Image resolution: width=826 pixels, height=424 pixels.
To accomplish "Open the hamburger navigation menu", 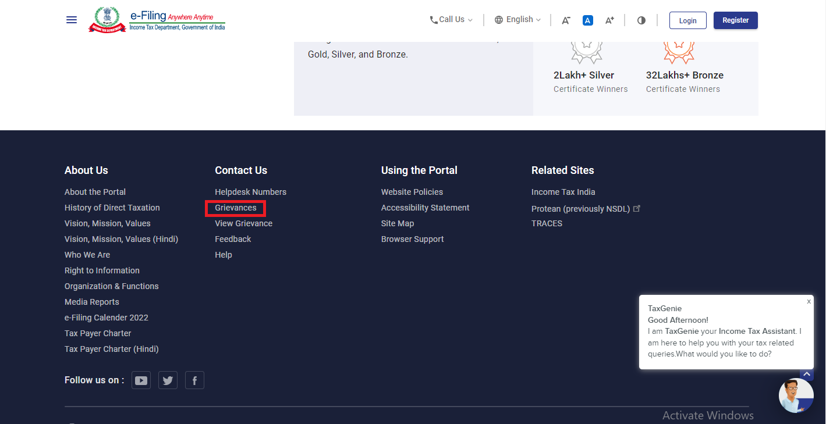I will pos(72,20).
